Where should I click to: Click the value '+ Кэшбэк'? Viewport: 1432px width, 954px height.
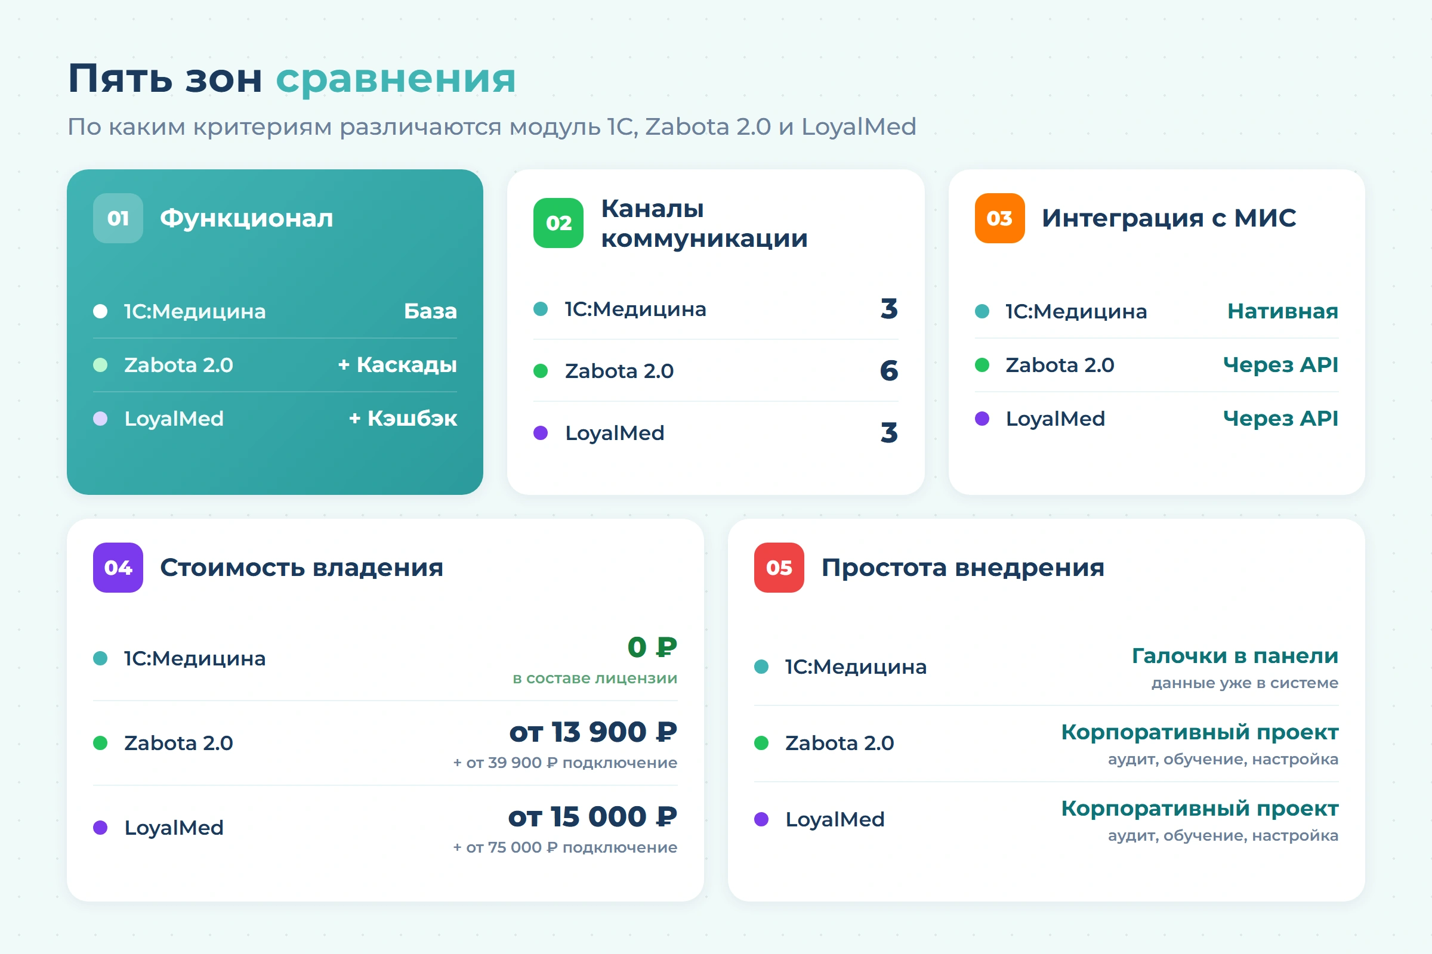point(403,419)
